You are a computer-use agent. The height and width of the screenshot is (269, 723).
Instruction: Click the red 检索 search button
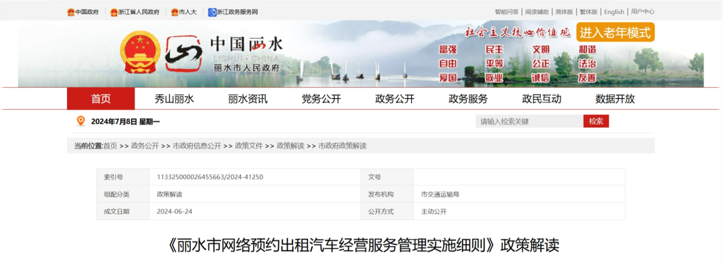click(596, 121)
